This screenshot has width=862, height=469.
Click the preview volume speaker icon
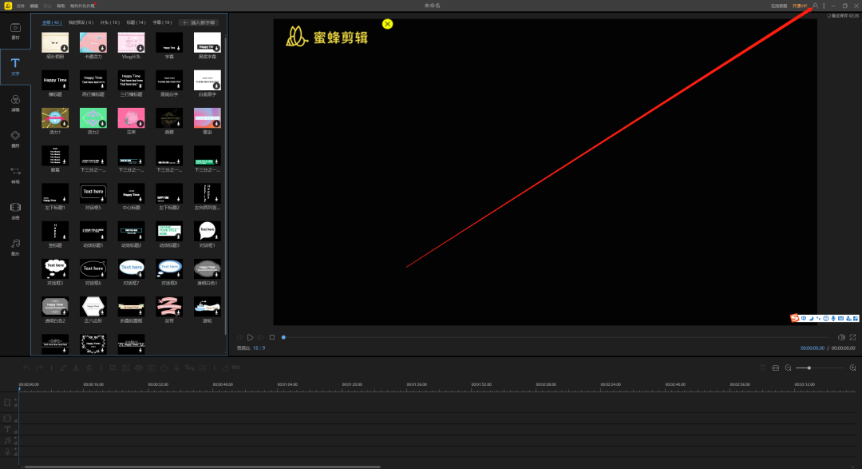(x=841, y=337)
